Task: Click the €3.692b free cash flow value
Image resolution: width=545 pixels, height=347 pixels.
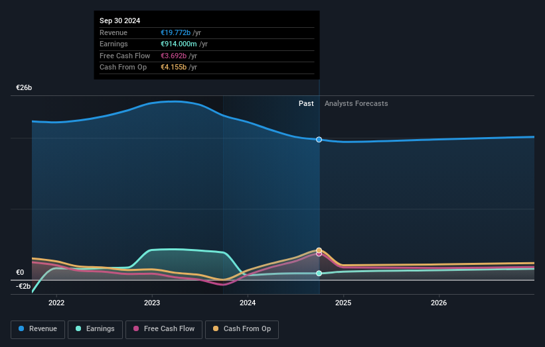Action: (173, 56)
